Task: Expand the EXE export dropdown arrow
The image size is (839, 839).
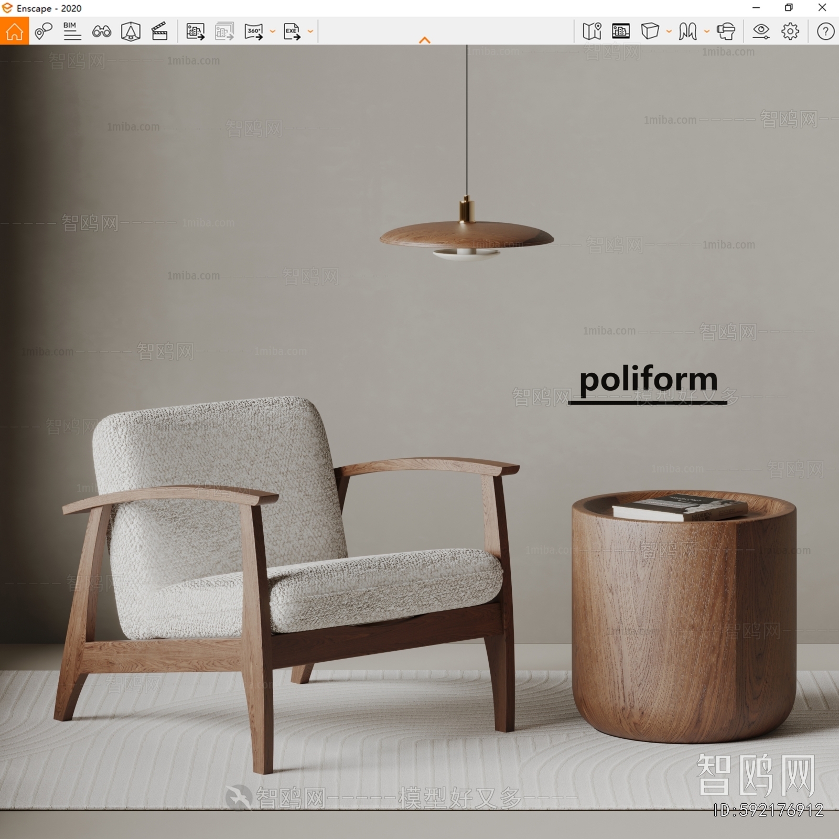Action: tap(310, 31)
